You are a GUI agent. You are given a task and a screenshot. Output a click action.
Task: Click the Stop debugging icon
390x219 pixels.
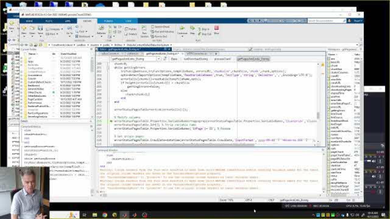pos(216,29)
